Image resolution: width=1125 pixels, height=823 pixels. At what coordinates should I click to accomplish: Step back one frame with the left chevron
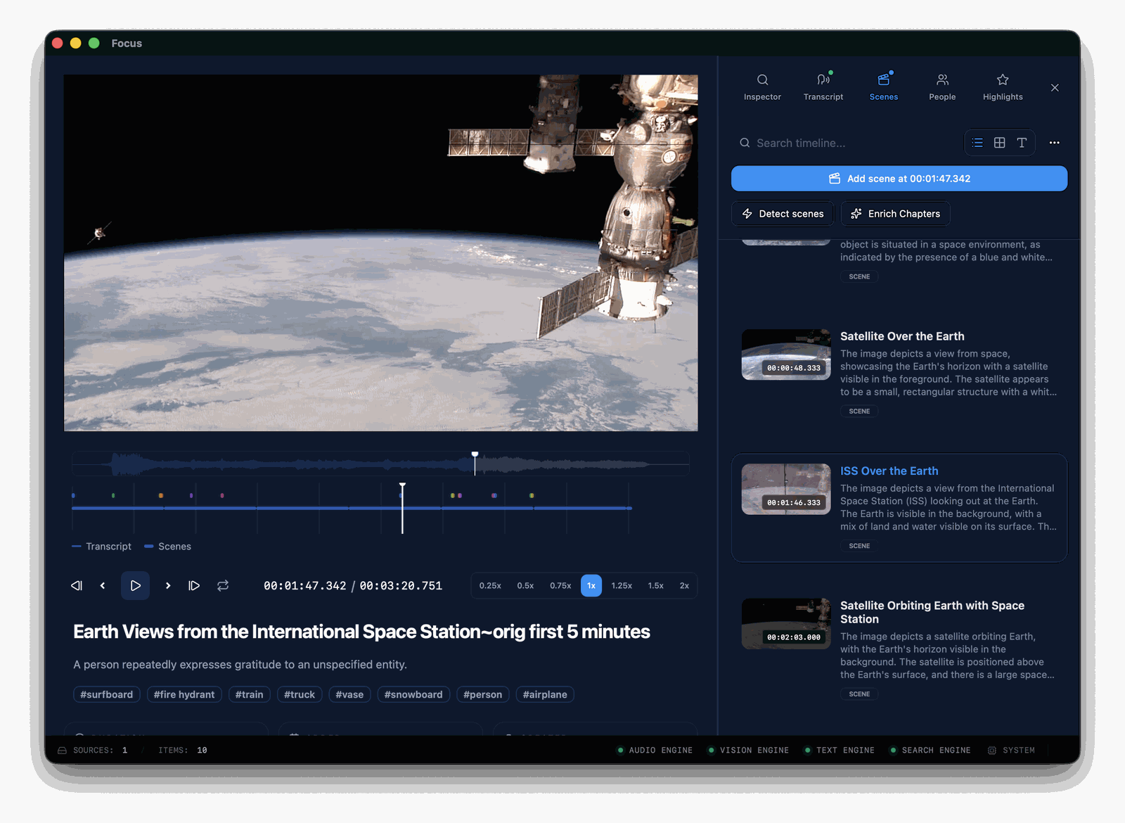coord(103,585)
